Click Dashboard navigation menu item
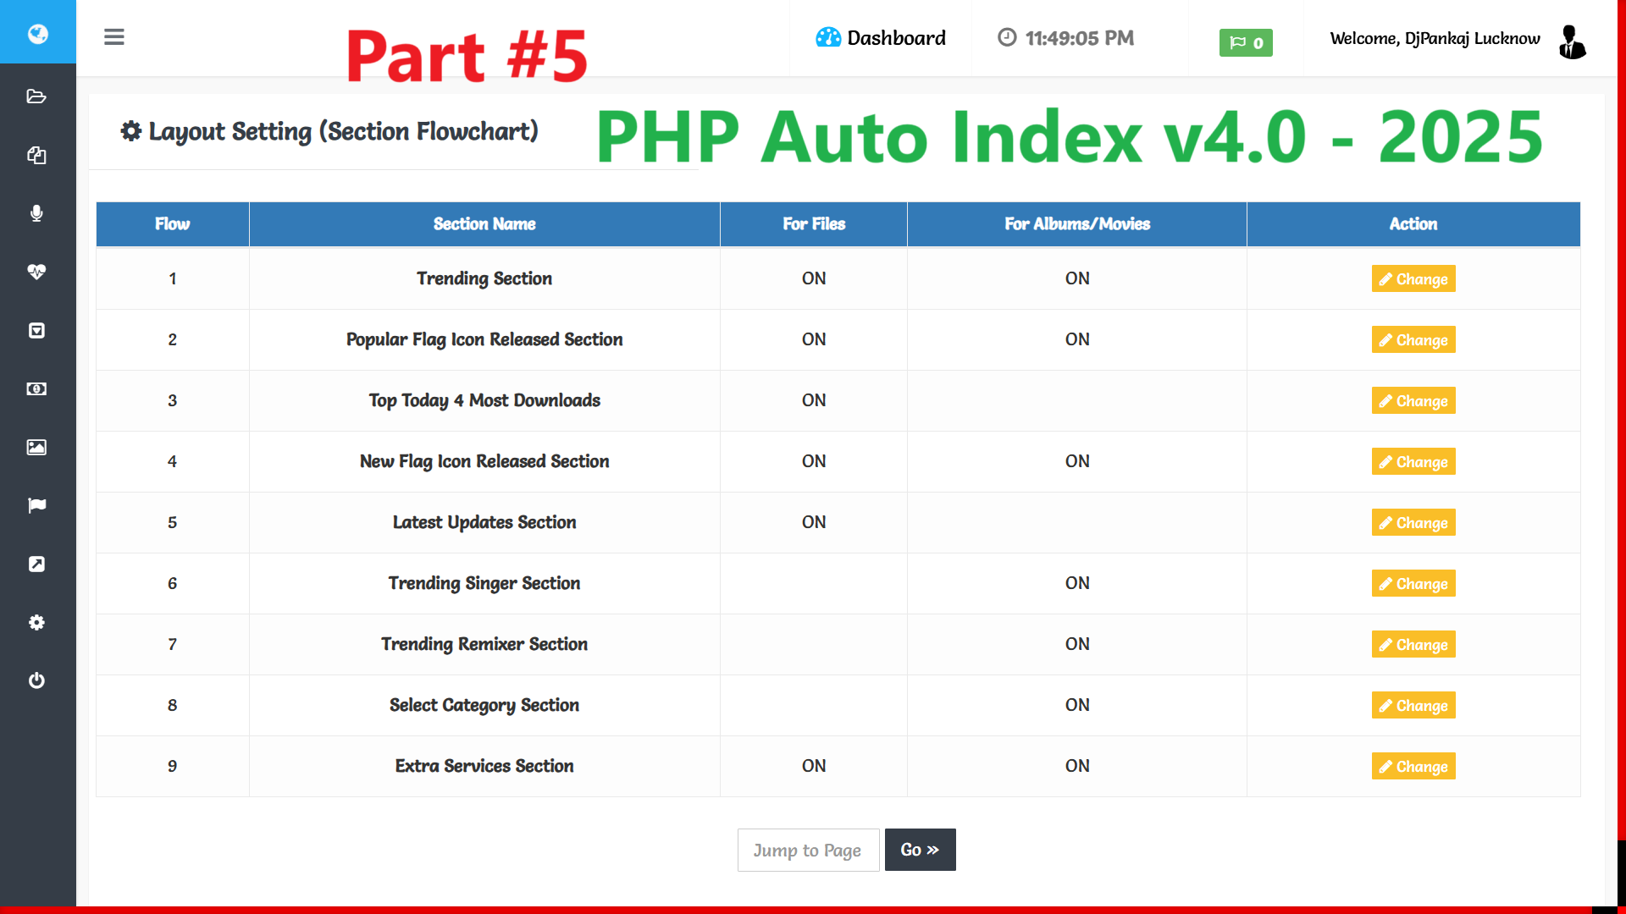Screen dimensions: 1626x914 [x=881, y=38]
